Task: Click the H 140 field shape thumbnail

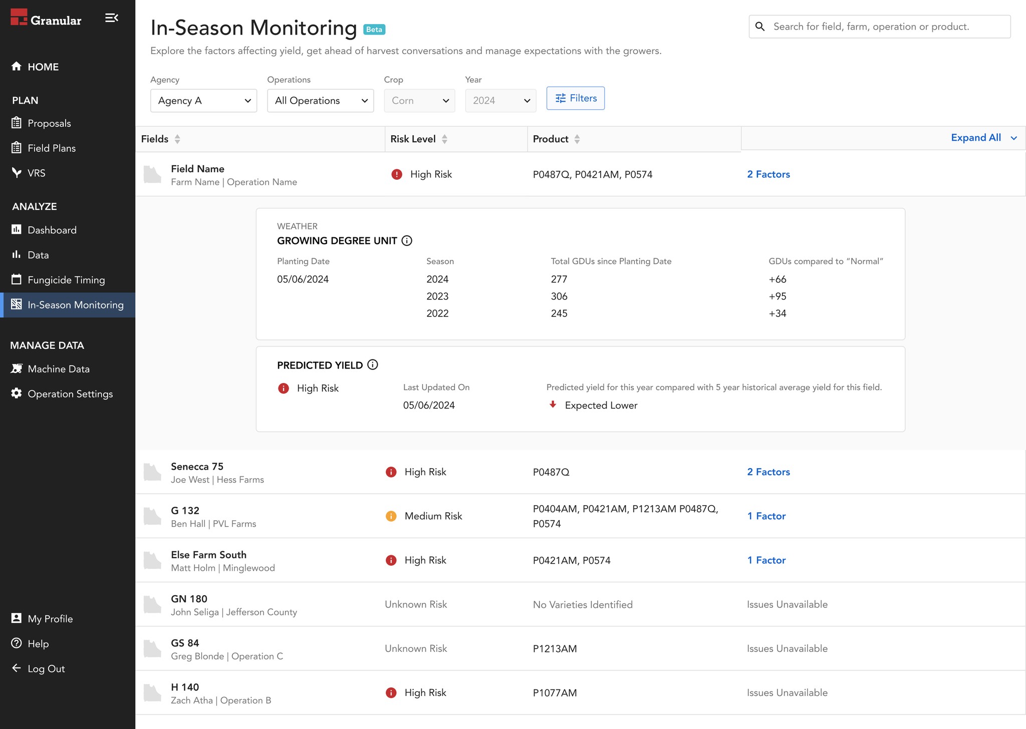Action: click(152, 693)
